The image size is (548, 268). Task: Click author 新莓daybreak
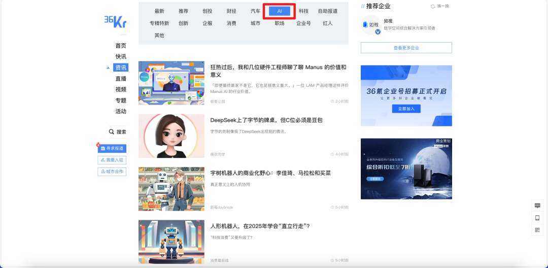coord(222,207)
